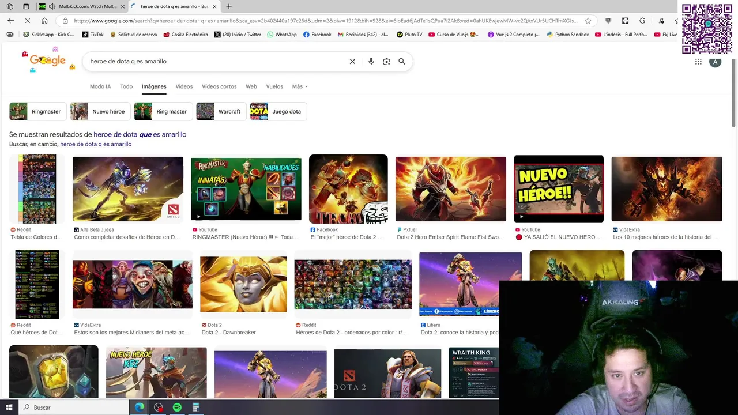This screenshot has width=738, height=415.
Task: Select the Juego dota filter chip
Action: pos(278,111)
